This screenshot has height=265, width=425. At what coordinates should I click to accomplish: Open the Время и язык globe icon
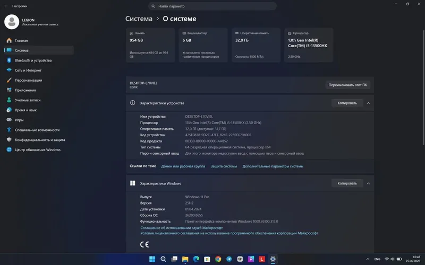pyautogui.click(x=9, y=110)
